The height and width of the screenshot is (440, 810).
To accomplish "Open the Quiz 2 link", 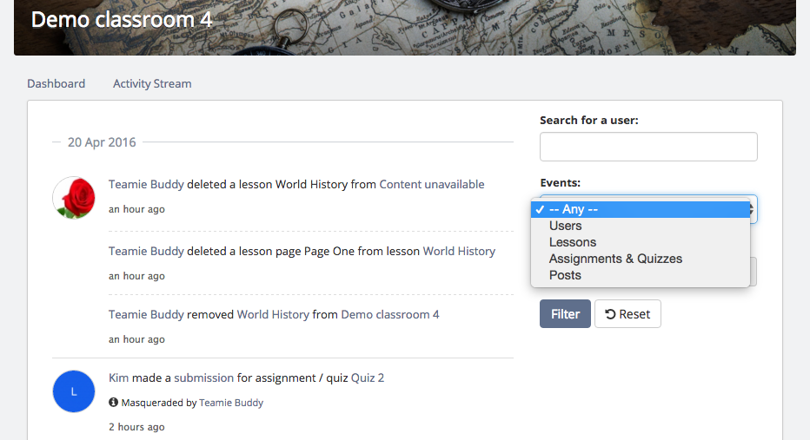I will tap(368, 378).
